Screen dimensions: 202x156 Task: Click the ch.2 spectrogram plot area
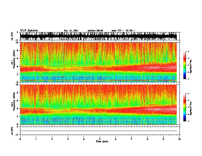[98, 105]
